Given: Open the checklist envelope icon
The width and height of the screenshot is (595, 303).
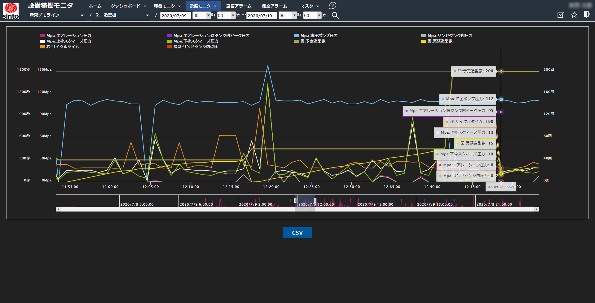Looking at the screenshot, I should [x=561, y=15].
